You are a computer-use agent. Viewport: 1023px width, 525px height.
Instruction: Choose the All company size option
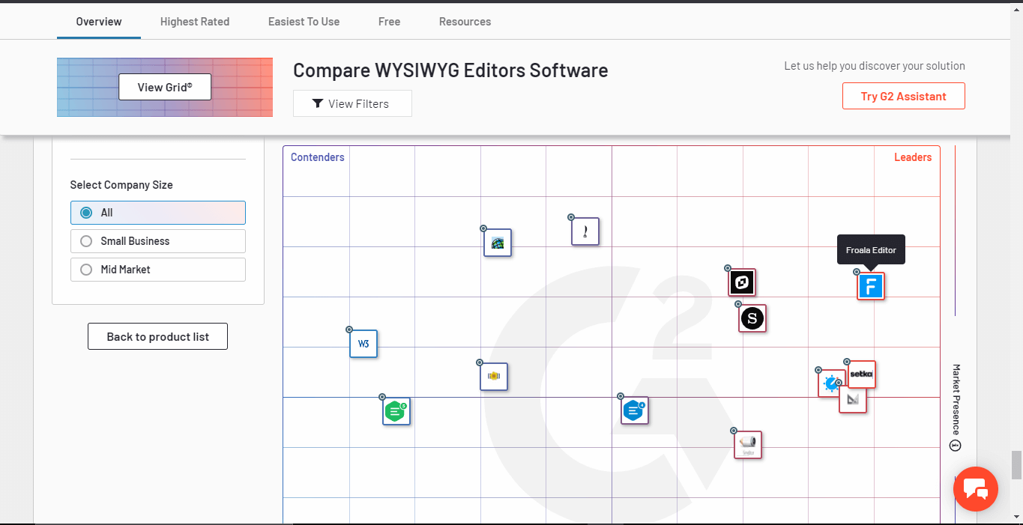pyautogui.click(x=157, y=213)
